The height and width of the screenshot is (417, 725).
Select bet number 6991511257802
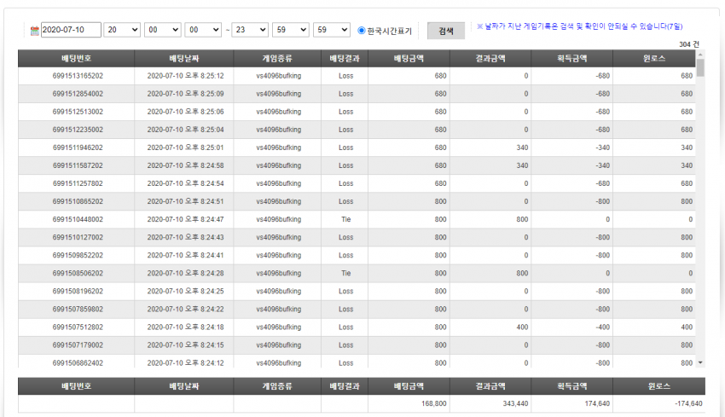78,183
